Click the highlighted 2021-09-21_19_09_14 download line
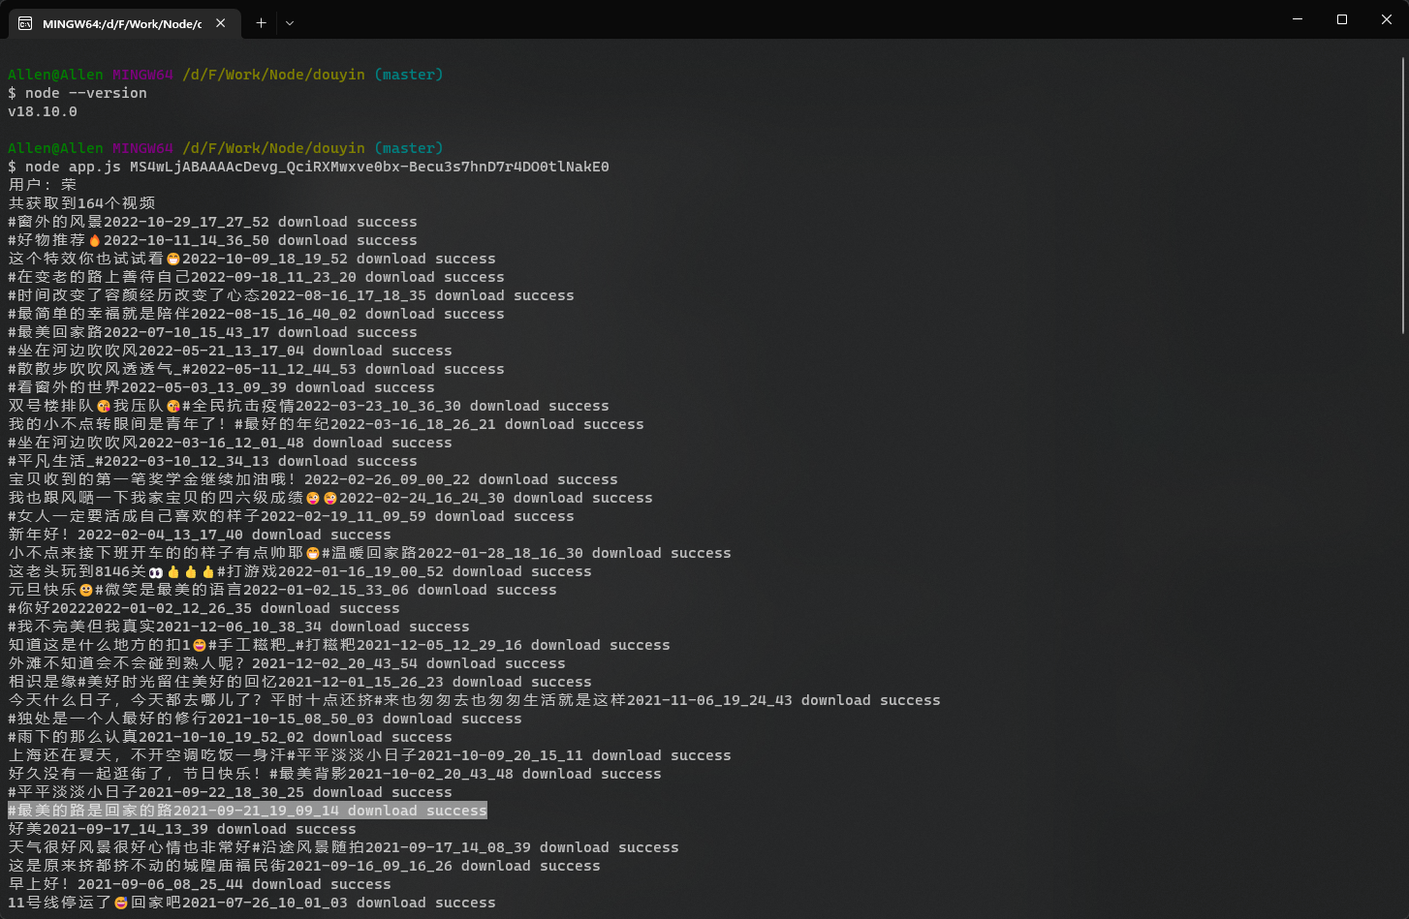 [x=247, y=811]
